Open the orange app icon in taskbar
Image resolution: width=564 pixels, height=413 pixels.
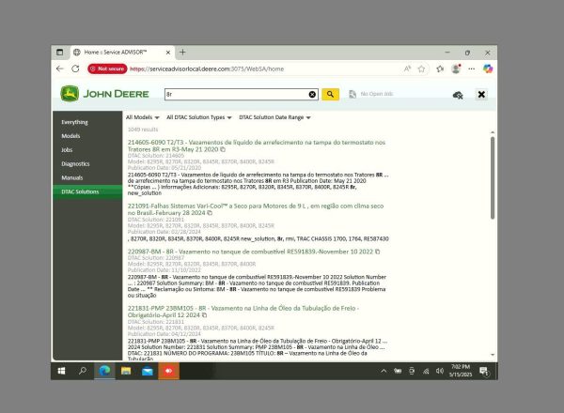coord(168,371)
